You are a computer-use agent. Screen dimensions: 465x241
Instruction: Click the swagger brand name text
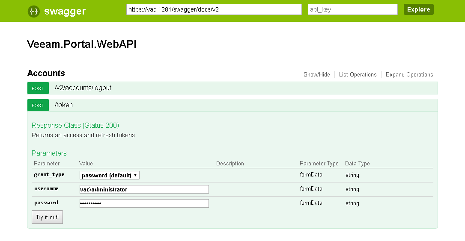tap(65, 11)
